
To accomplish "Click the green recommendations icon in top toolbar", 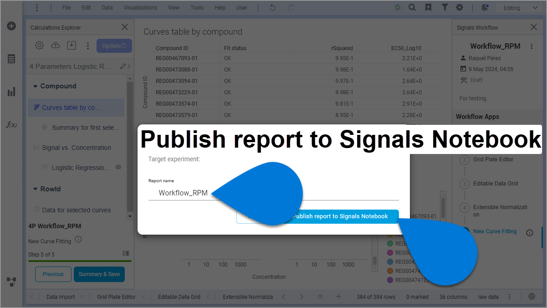I will click(x=398, y=8).
